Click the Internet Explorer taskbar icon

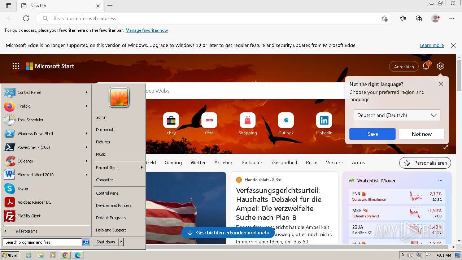click(29, 255)
